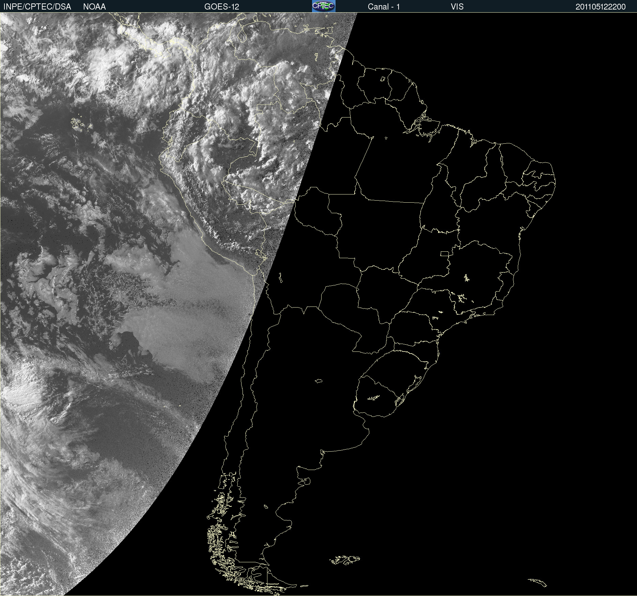This screenshot has height=596, width=637.
Task: Click the Canal - 1 channel label
Action: [384, 7]
